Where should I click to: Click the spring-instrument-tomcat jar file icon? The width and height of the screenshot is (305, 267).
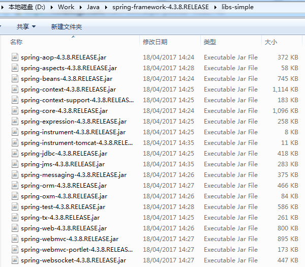point(15,142)
